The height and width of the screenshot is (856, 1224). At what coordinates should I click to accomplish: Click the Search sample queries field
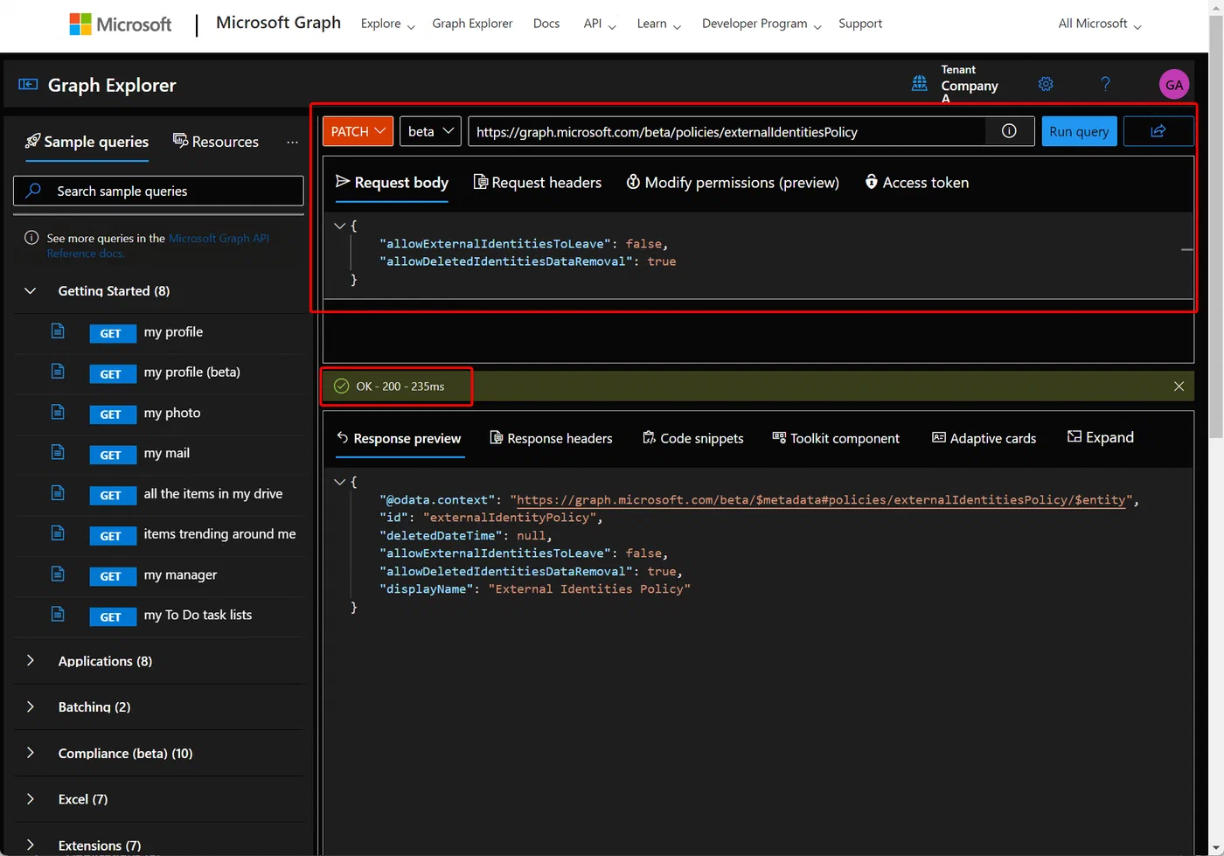pyautogui.click(x=158, y=191)
